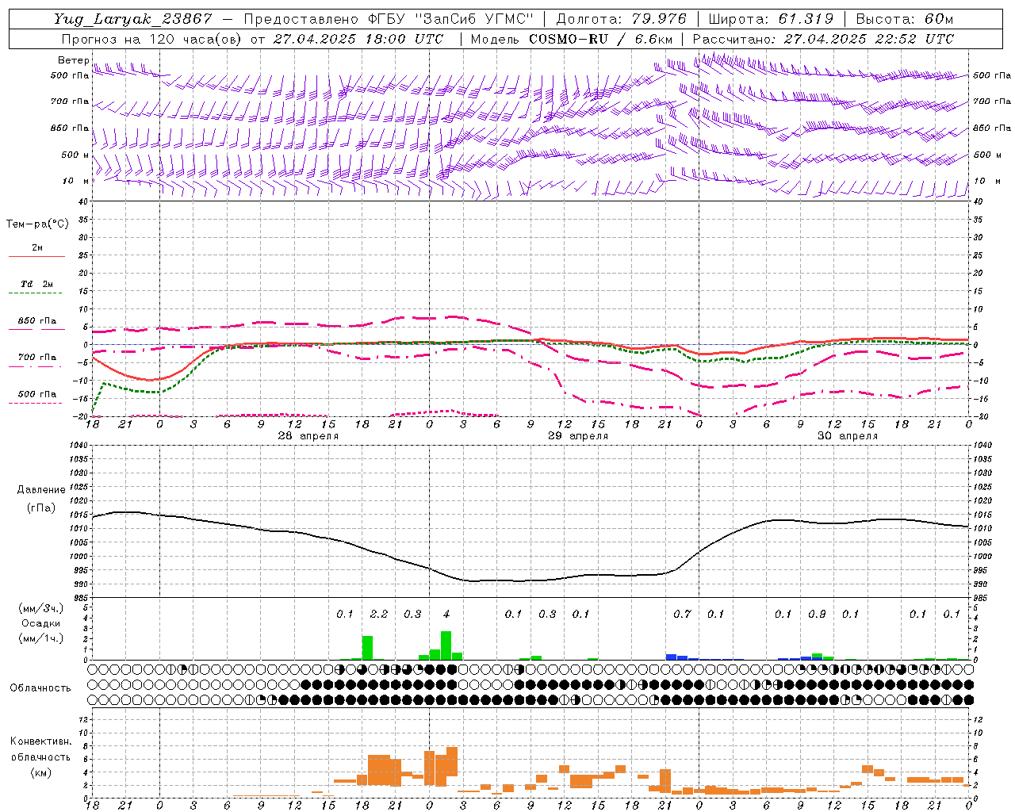Click the green precipitation bar under value 2.2
Screen dimensions: 1015x812
point(367,648)
